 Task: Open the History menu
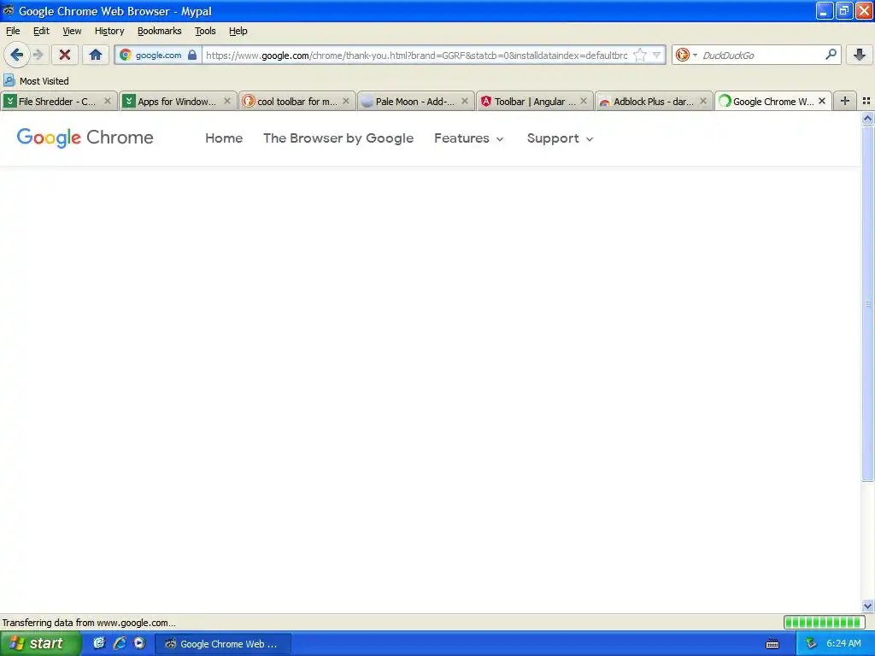109,31
